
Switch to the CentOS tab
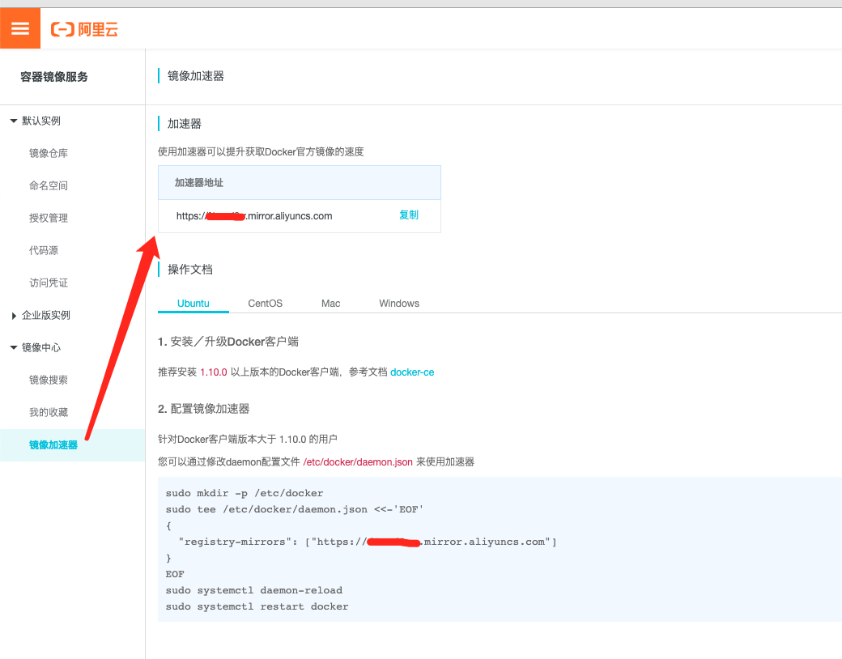click(266, 304)
